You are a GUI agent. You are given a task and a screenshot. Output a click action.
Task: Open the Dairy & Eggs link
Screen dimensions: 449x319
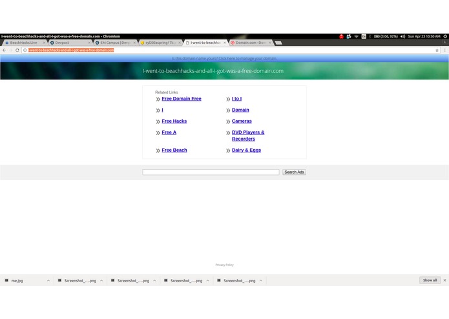(246, 150)
